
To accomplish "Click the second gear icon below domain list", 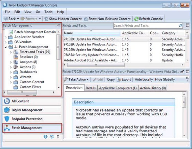I will click(52, 137).
